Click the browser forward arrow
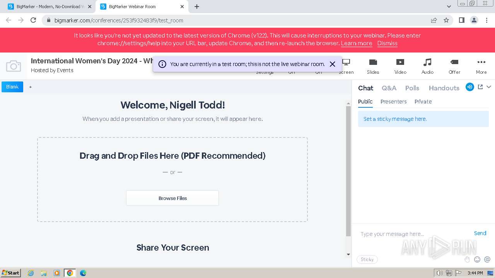The height and width of the screenshot is (278, 495). (x=21, y=20)
